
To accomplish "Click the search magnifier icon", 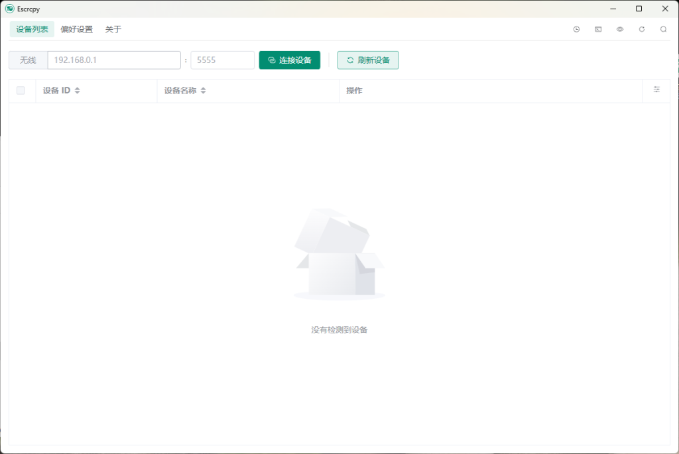I will pos(663,29).
